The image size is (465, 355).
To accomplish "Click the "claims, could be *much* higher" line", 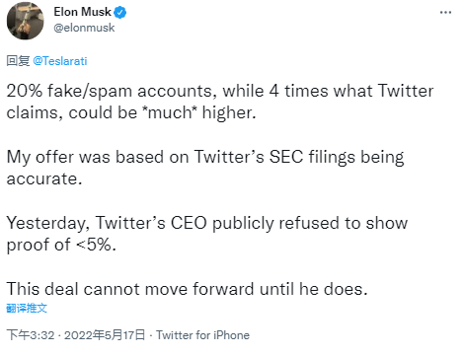I will [x=131, y=113].
